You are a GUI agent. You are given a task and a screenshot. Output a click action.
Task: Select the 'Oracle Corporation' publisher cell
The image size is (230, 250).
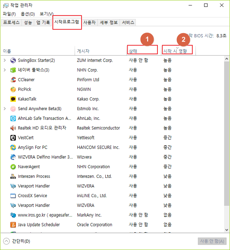point(95,225)
